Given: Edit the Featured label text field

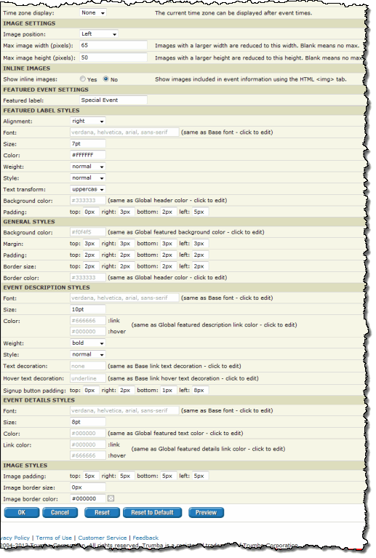Looking at the screenshot, I should click(113, 100).
